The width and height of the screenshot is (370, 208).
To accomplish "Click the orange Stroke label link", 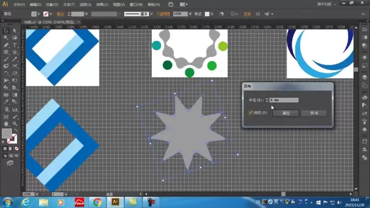I will pyautogui.click(x=60, y=14).
